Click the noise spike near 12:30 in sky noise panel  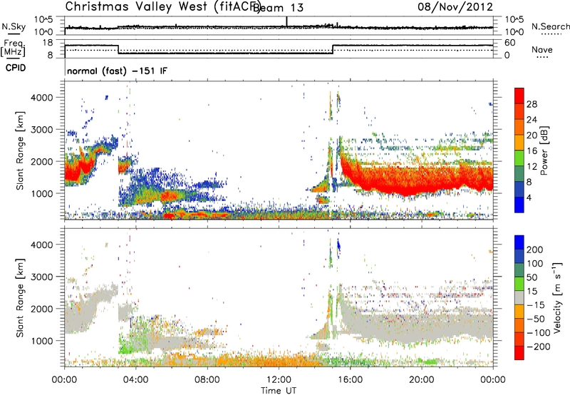[x=286, y=21]
